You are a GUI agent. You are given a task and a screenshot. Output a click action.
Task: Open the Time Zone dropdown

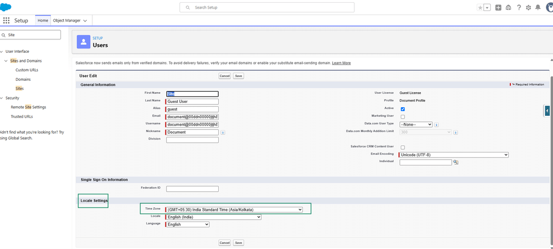tap(234, 210)
